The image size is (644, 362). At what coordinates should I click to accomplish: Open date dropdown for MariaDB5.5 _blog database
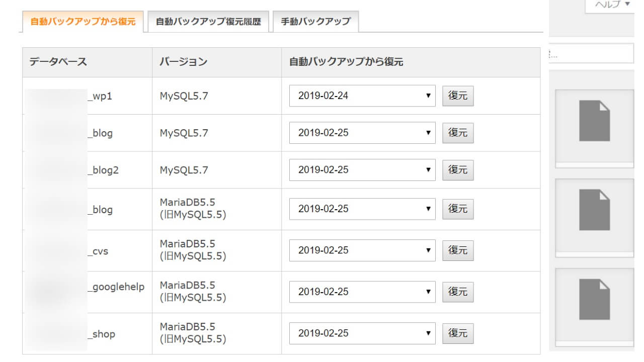tap(362, 209)
